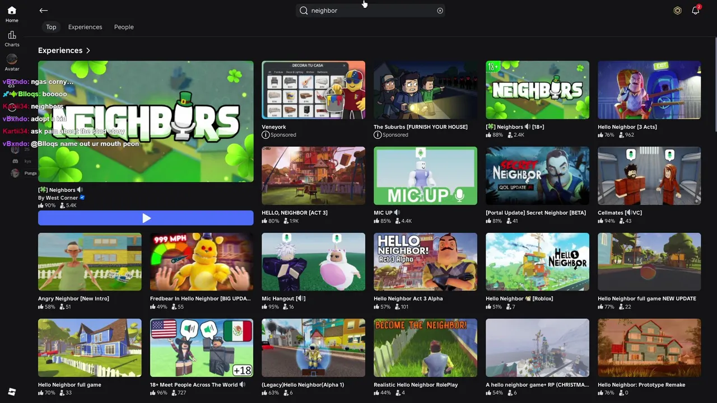Click By West Corner creator link
This screenshot has width=717, height=403.
[x=58, y=198]
